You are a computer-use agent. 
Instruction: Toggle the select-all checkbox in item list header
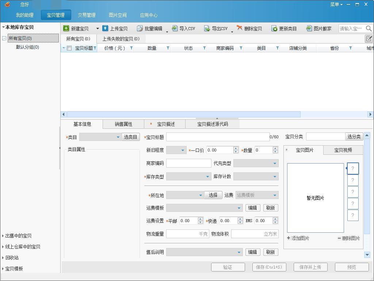point(69,48)
